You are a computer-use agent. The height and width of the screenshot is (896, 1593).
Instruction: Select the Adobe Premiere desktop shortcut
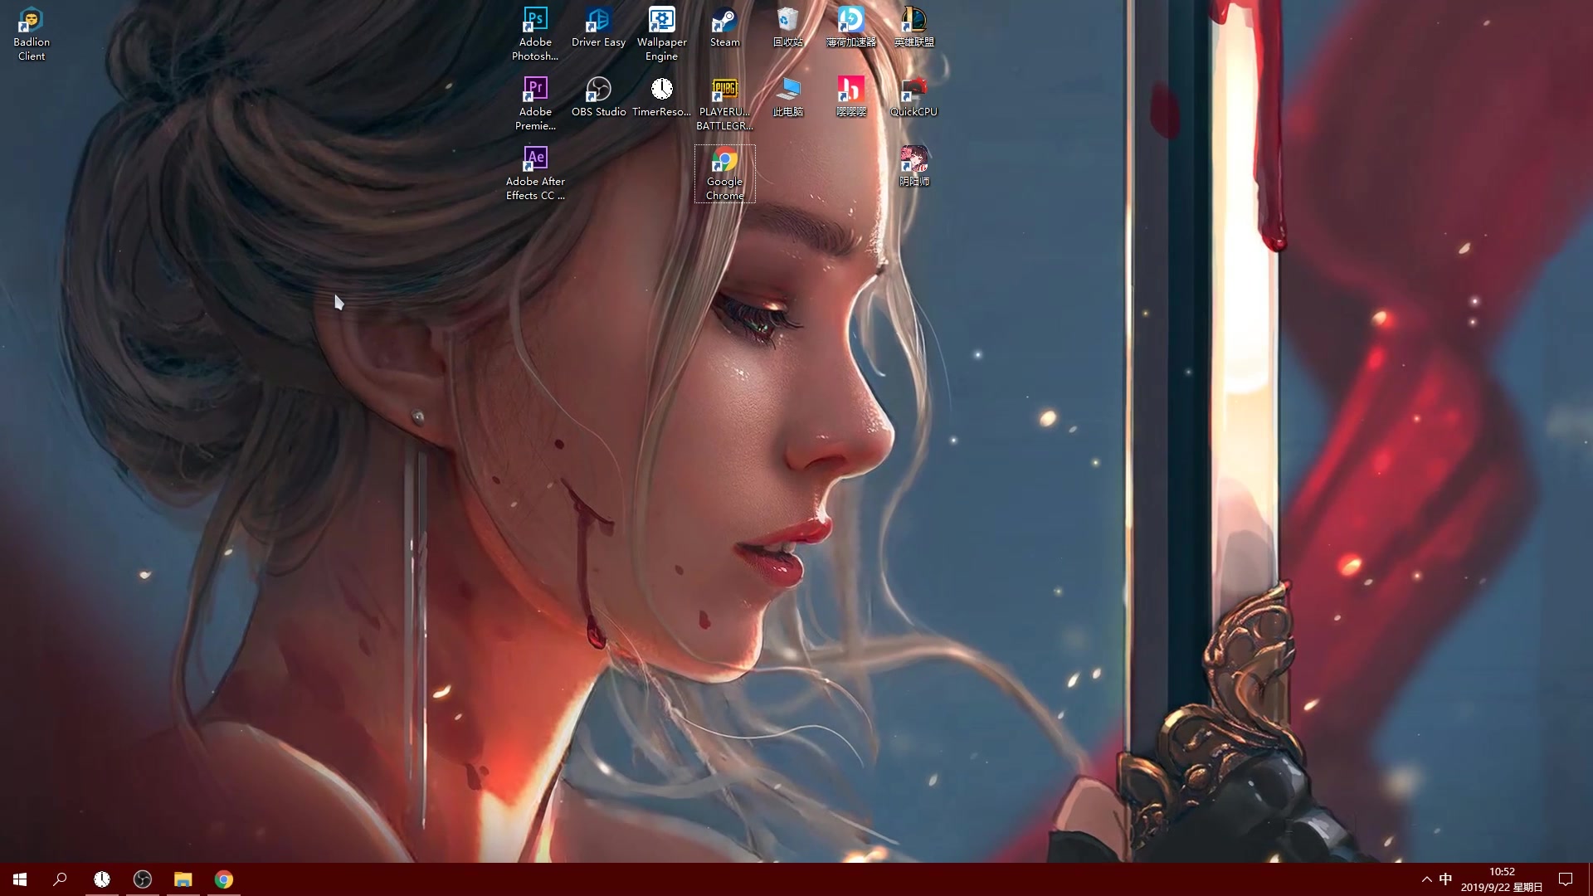tap(535, 103)
